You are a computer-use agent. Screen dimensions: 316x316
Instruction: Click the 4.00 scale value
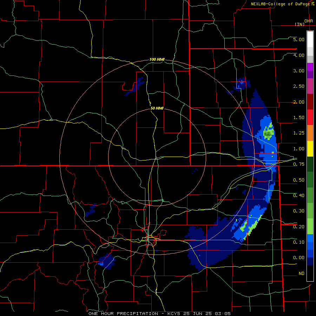(299, 55)
